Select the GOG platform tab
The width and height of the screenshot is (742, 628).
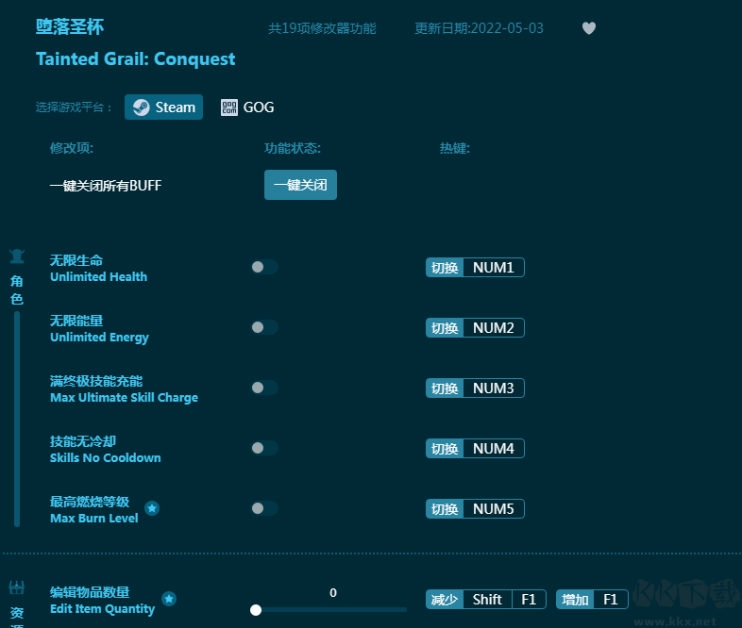coord(247,107)
